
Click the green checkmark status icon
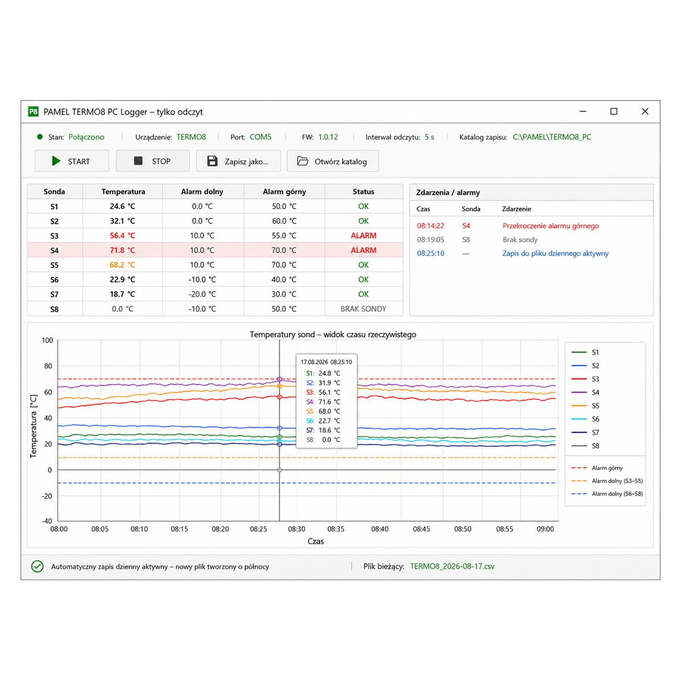tap(37, 567)
